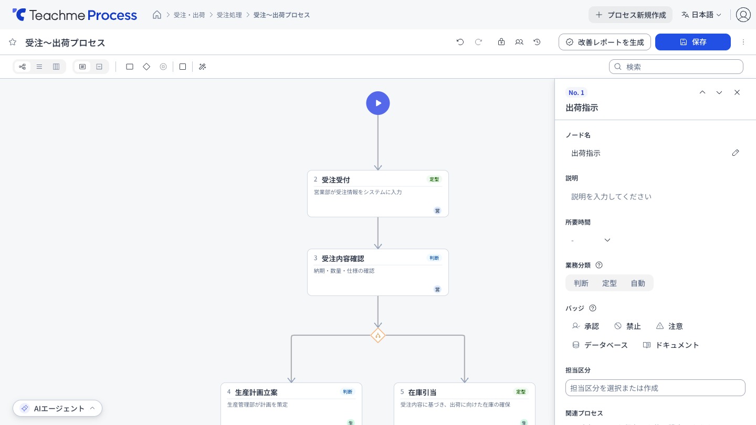The height and width of the screenshot is (425, 756).
Task: Go to previous node with up chevron
Action: (702, 92)
